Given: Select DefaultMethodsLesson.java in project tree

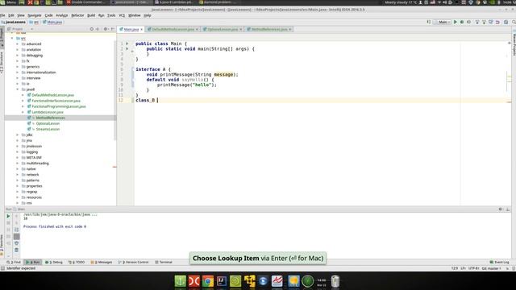Looking at the screenshot, I should click(x=52, y=95).
